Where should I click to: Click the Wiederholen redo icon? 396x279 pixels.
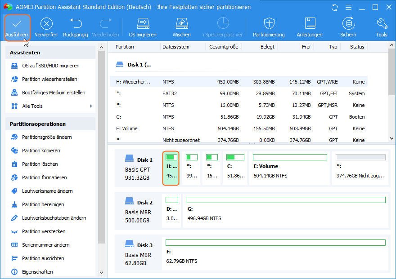tap(106, 23)
